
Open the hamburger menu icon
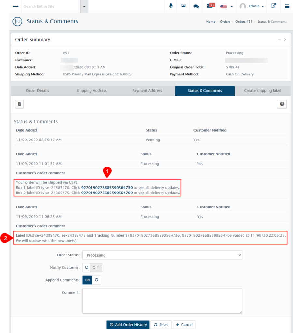pos(287,6)
